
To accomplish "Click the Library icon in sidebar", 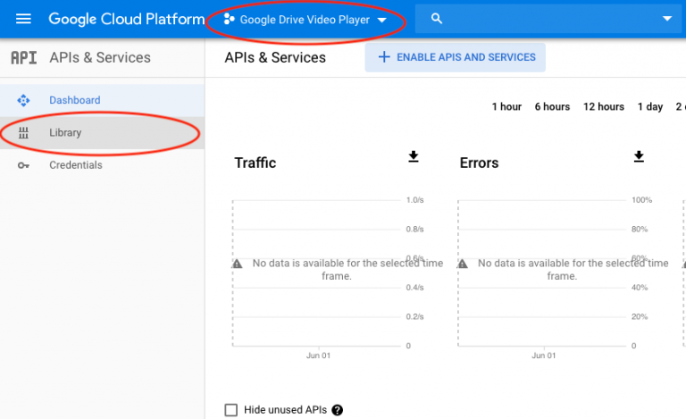I will point(23,133).
